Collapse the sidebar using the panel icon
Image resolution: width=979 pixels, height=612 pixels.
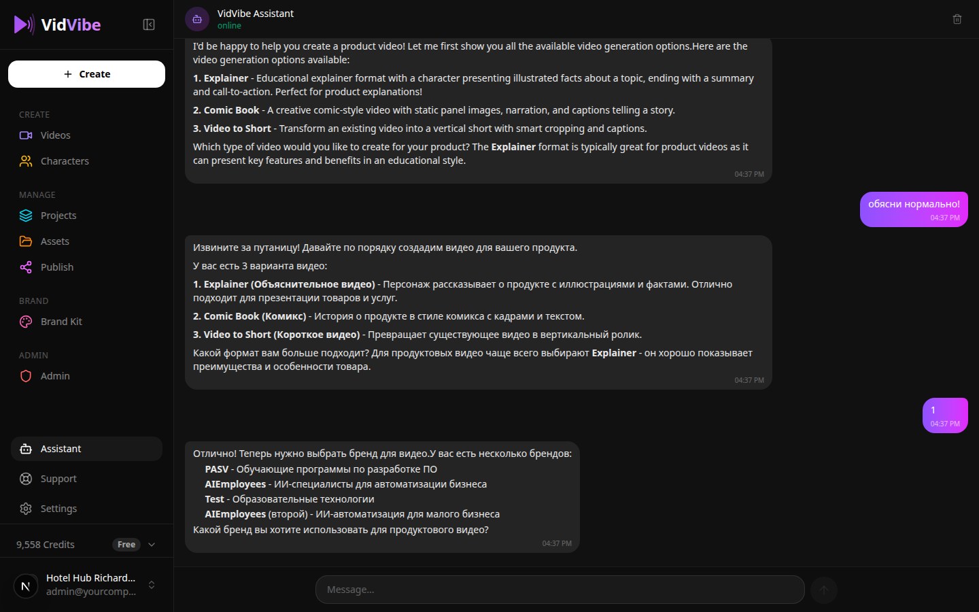click(148, 23)
